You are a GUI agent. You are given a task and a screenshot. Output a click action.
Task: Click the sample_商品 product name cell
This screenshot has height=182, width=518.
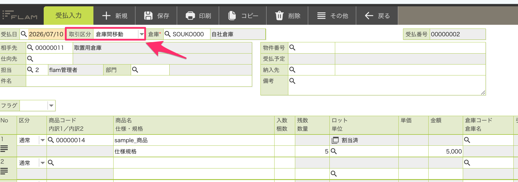click(x=194, y=140)
